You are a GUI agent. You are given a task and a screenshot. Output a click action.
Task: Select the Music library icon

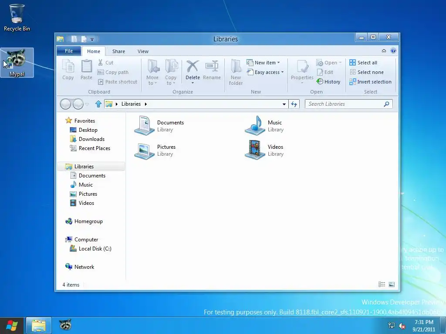255,126
